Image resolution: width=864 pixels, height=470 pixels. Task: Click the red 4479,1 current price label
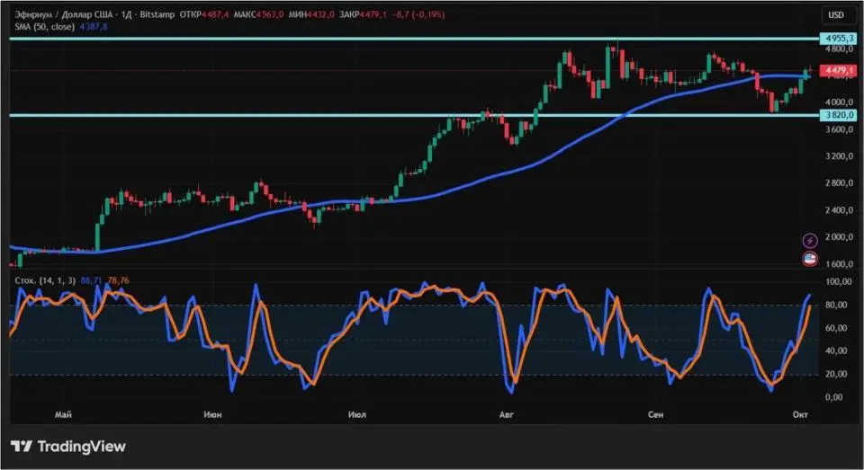(833, 70)
